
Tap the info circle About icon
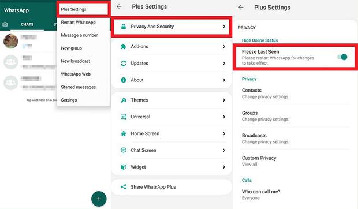(x=124, y=80)
